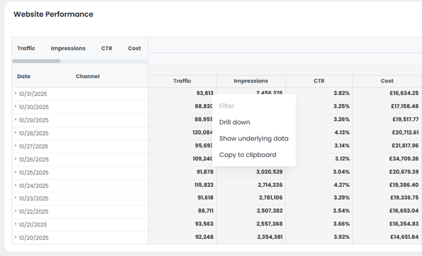Select the Cost field chip
The height and width of the screenshot is (256, 422).
(134, 49)
